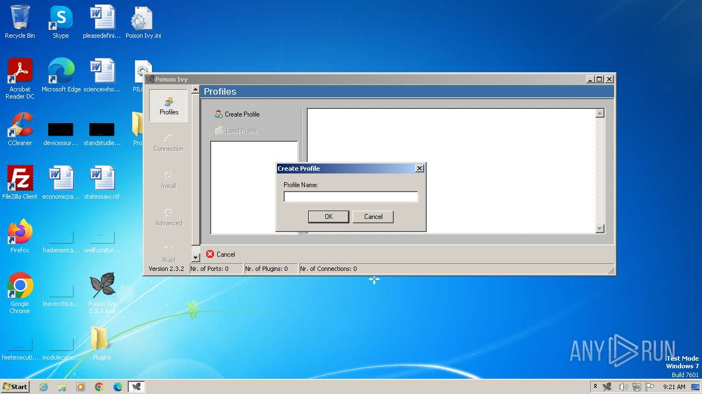Viewport: 702px width, 394px height.
Task: Select the Firefox desktop icon
Action: point(20,236)
